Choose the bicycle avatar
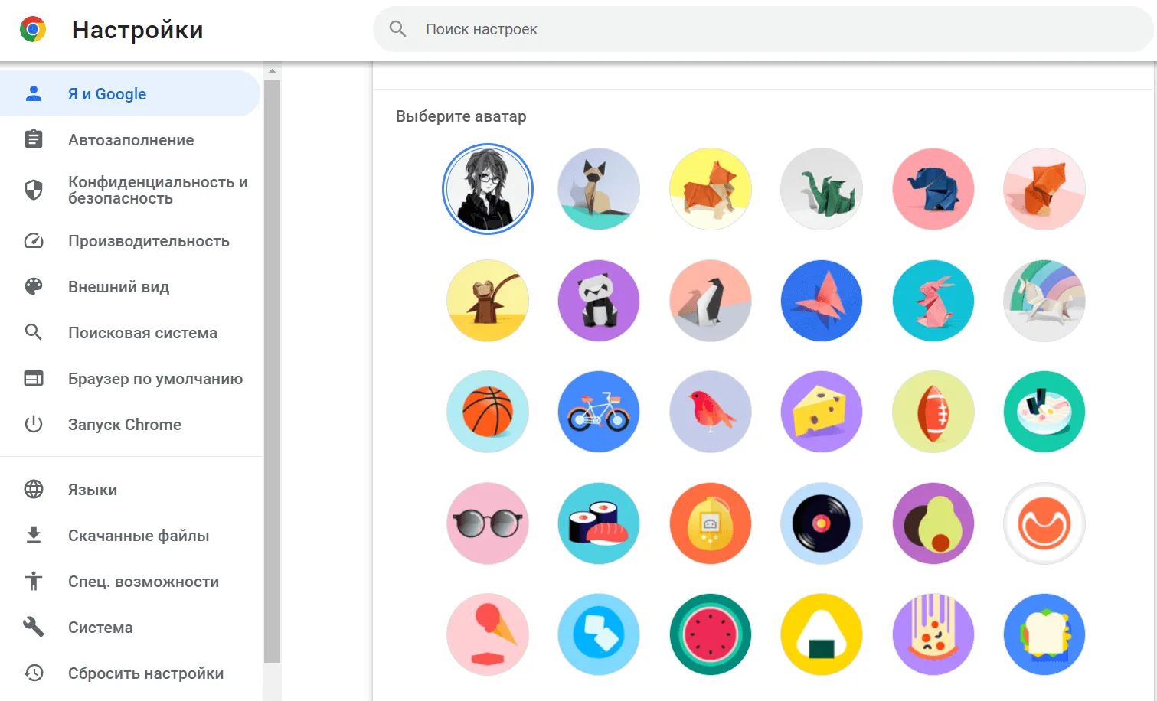Image resolution: width=1157 pixels, height=701 pixels. coord(599,412)
